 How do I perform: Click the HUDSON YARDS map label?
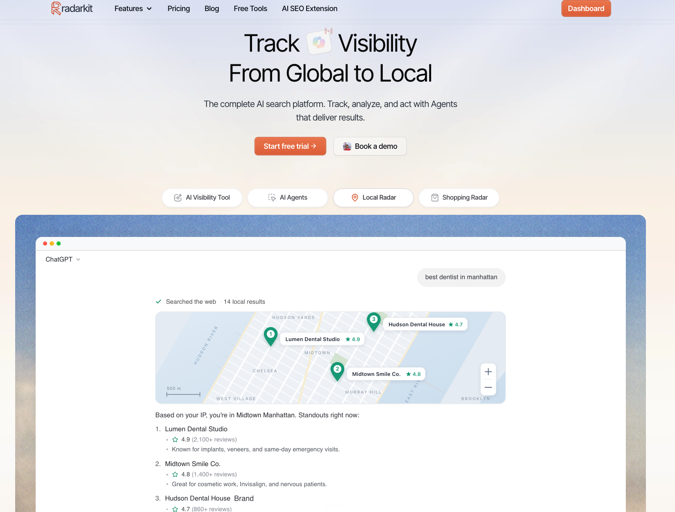(293, 318)
